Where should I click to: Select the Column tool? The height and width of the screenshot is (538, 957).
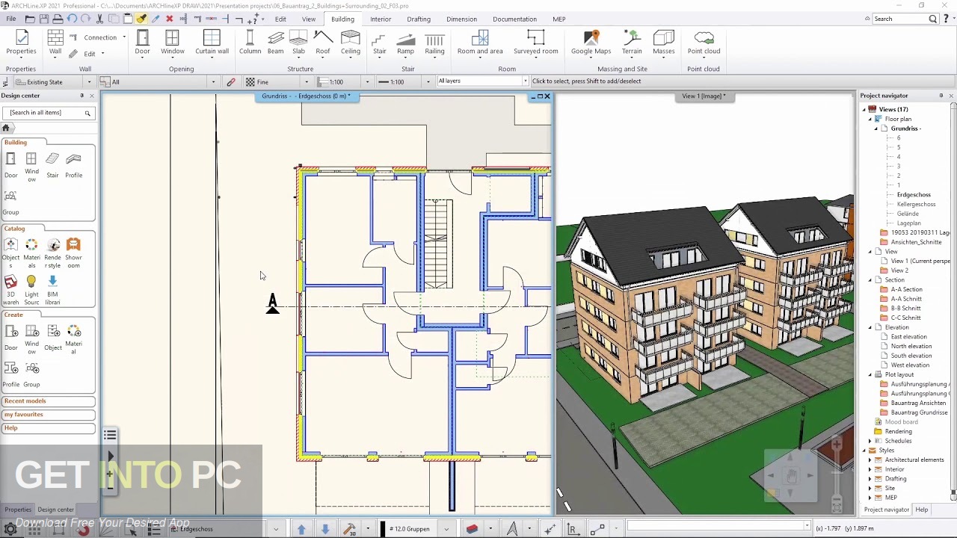250,43
